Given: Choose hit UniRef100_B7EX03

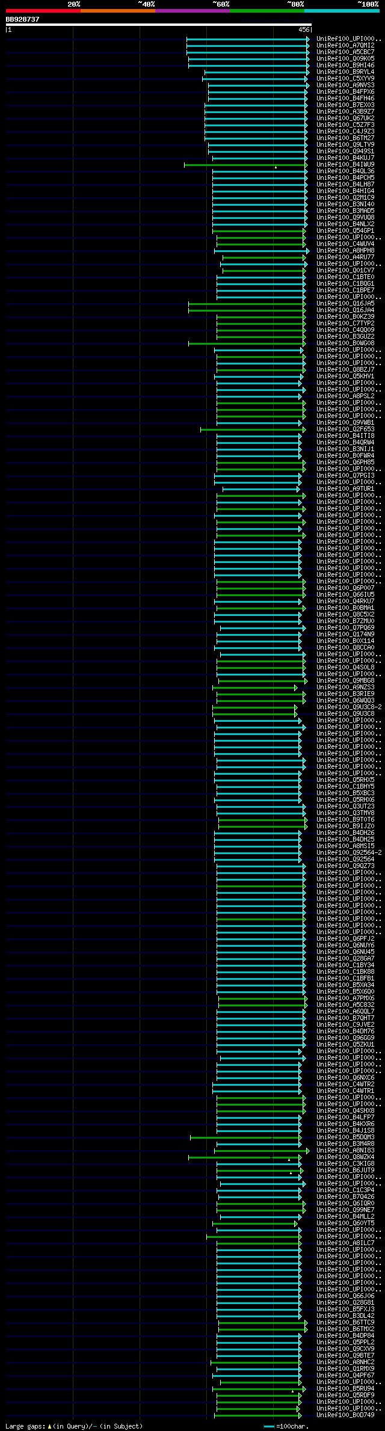Looking at the screenshot, I should pyautogui.click(x=345, y=105).
